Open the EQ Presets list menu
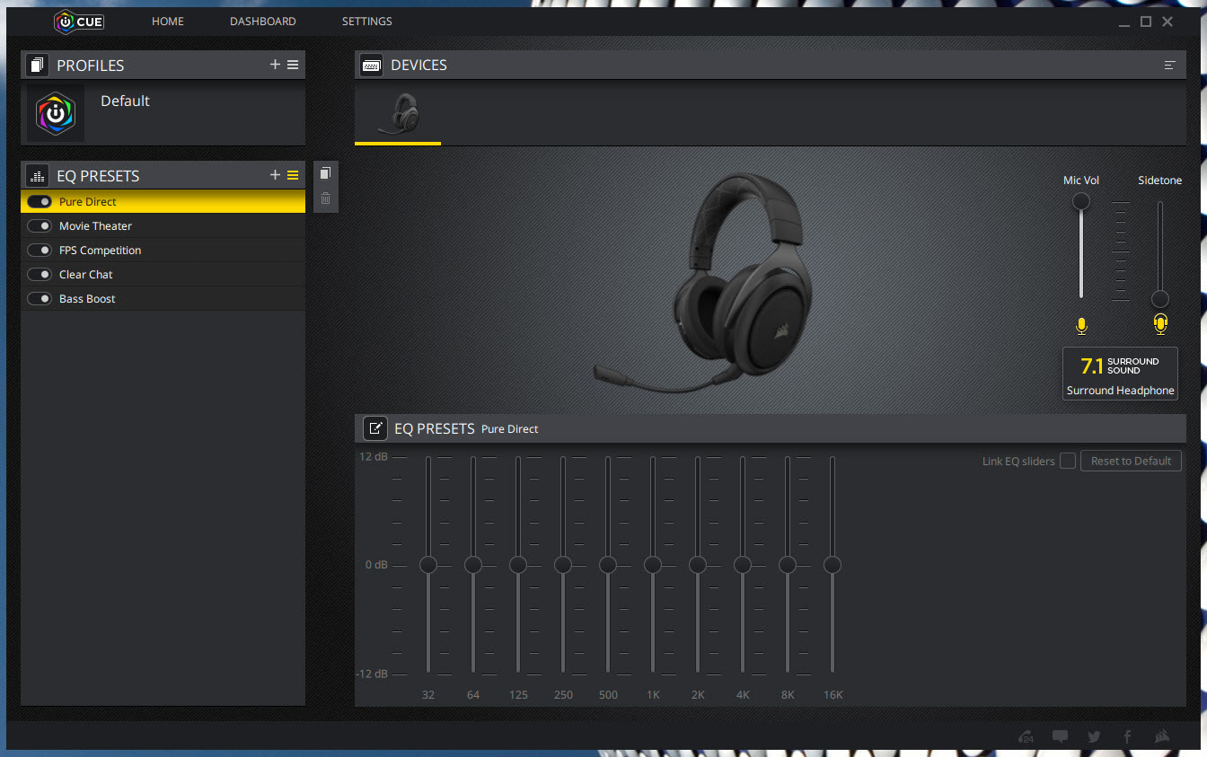 pyautogui.click(x=293, y=175)
